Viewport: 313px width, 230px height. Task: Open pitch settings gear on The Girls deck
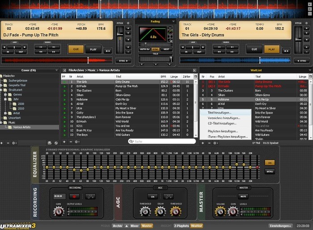click(x=306, y=23)
